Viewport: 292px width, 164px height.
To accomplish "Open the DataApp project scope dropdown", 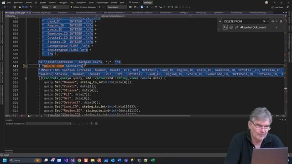I will (x=52, y=16).
